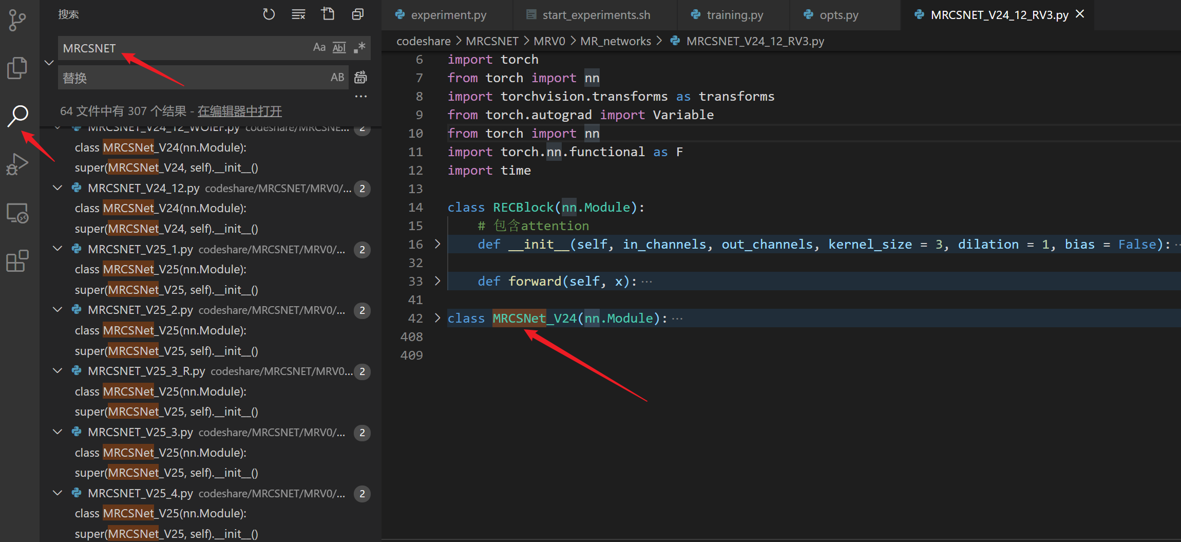Open Run and Debug view

pyautogui.click(x=17, y=164)
